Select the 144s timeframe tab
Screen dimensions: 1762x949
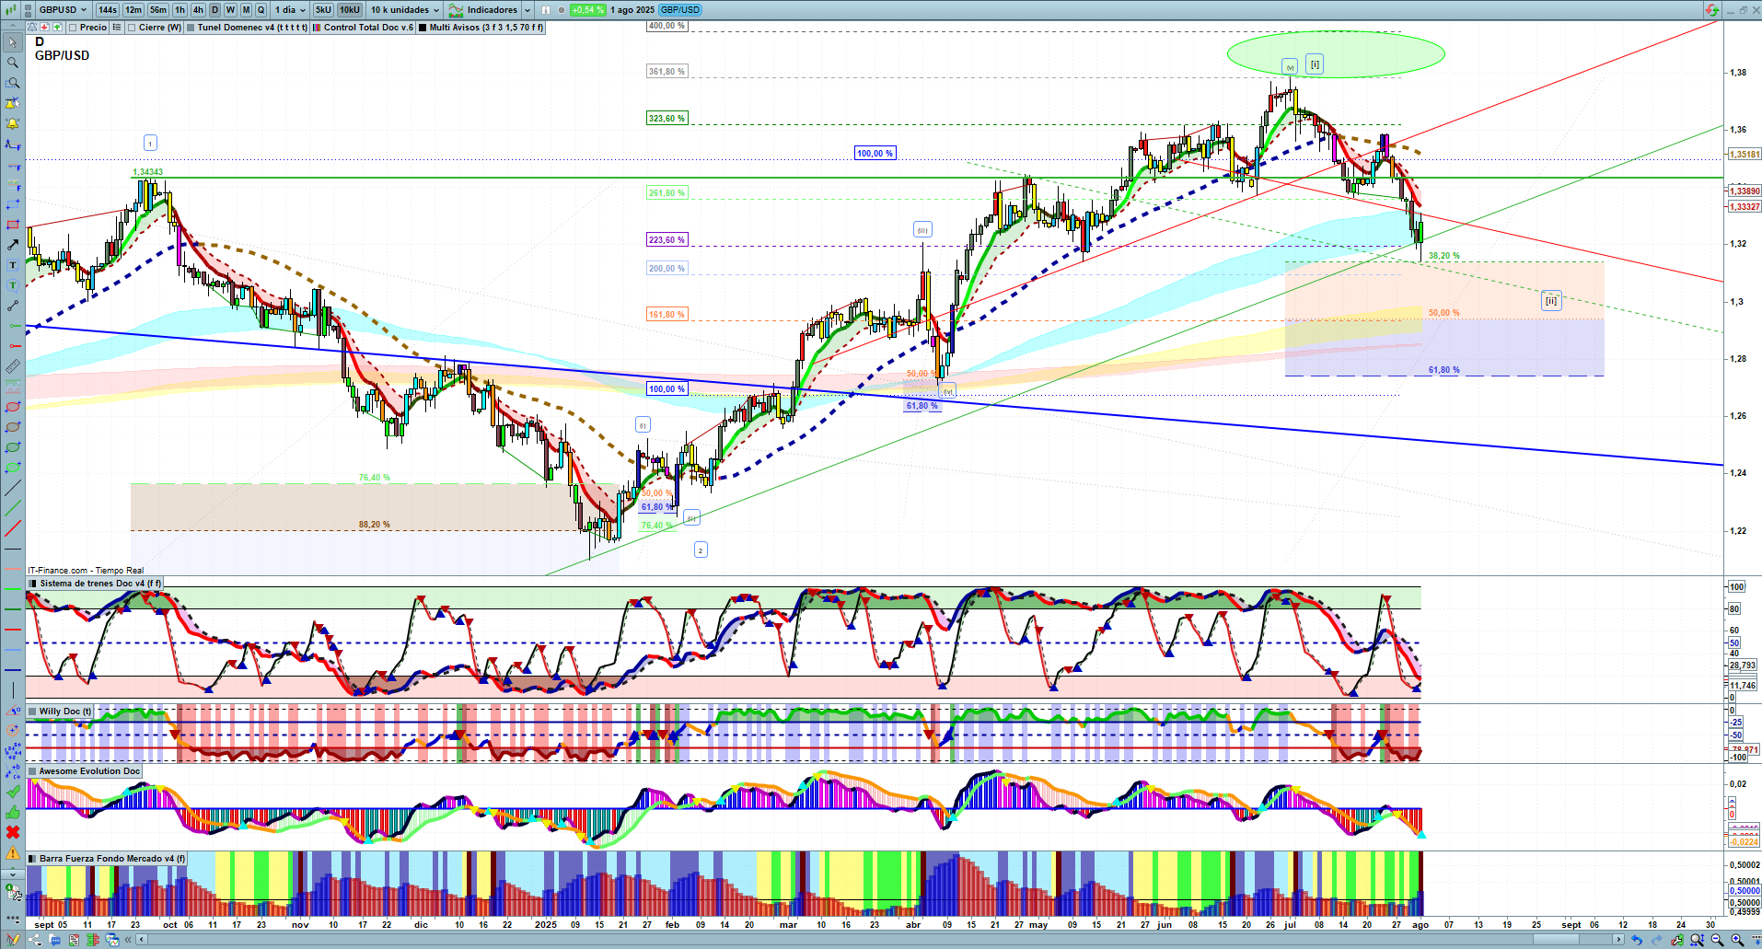(108, 10)
